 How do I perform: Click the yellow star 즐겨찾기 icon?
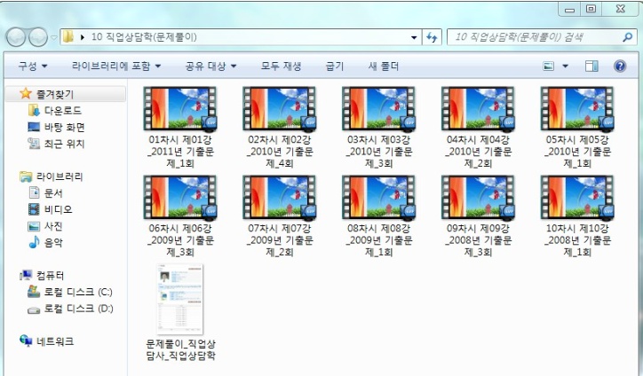[26, 93]
